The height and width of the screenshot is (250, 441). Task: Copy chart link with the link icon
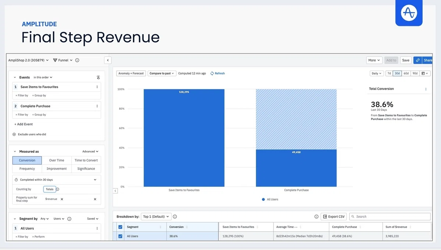[417, 60]
